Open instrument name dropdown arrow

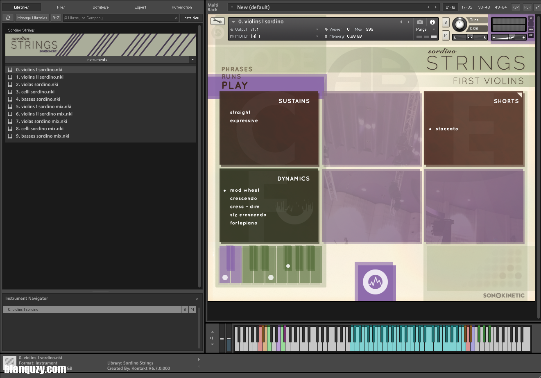click(x=233, y=22)
